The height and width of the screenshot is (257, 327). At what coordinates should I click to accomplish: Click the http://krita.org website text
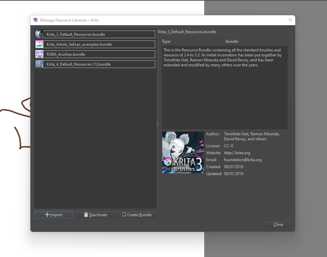coord(237,153)
